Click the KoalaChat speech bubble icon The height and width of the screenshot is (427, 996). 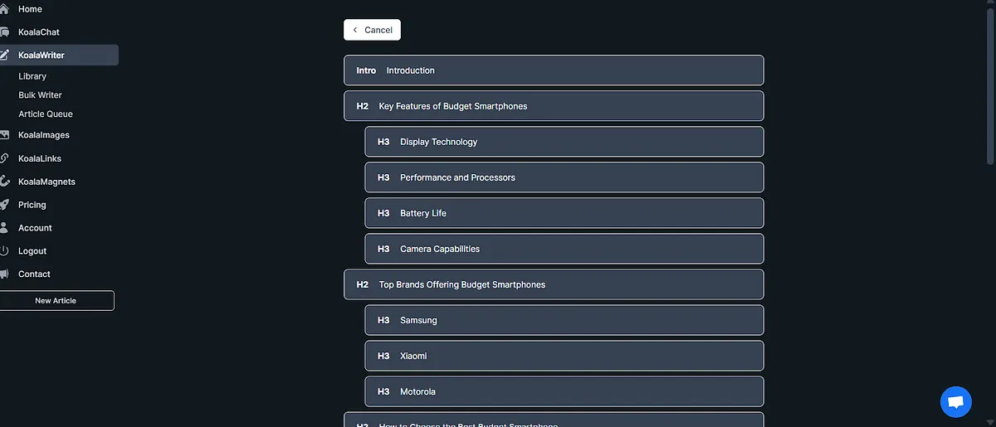[x=4, y=32]
